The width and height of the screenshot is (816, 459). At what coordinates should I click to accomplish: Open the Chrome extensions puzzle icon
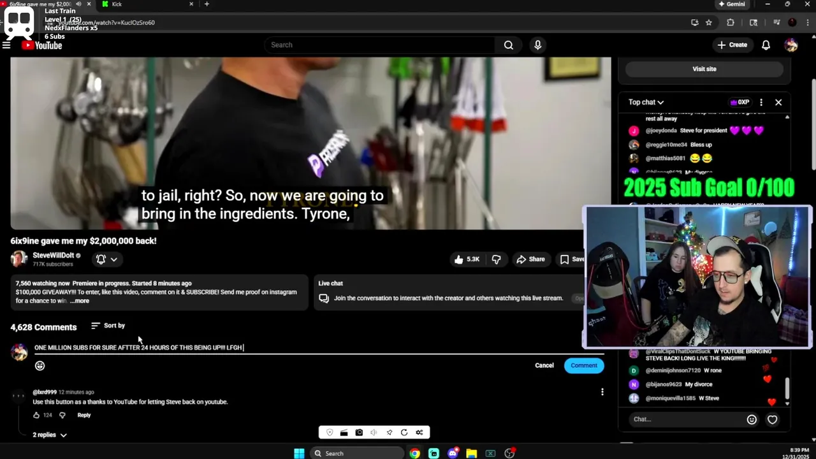[x=731, y=22]
